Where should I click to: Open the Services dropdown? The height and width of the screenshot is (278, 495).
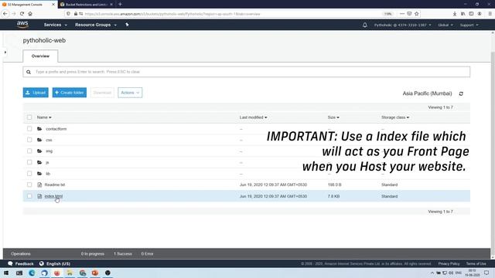55,25
